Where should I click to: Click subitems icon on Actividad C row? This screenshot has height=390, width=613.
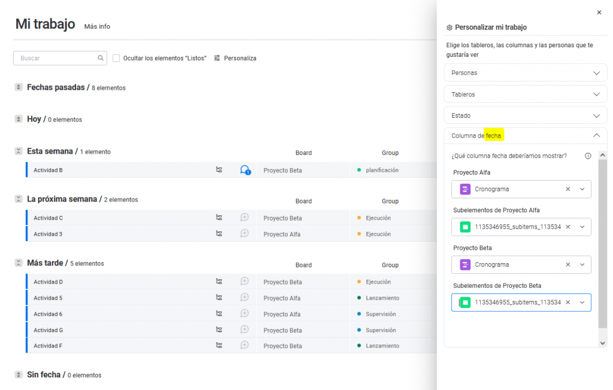tap(219, 218)
